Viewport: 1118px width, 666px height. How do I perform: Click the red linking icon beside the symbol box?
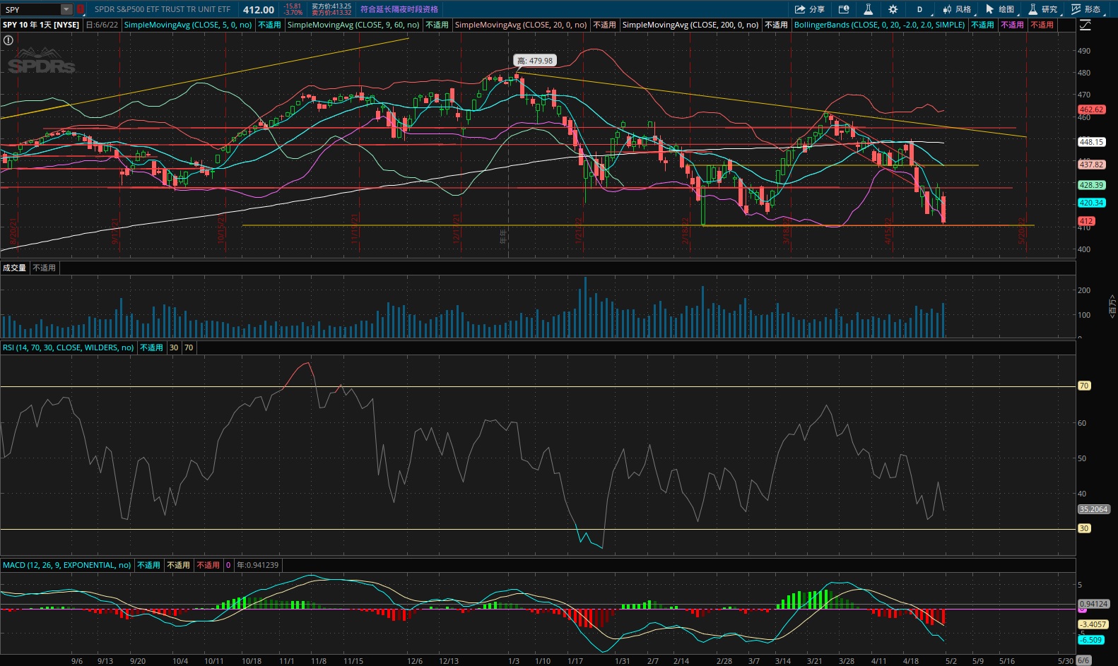click(x=81, y=9)
